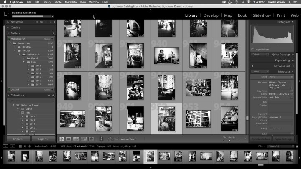Viewport: 301px width, 169px height.
Task: Switch to the Develop module
Action: tap(211, 15)
